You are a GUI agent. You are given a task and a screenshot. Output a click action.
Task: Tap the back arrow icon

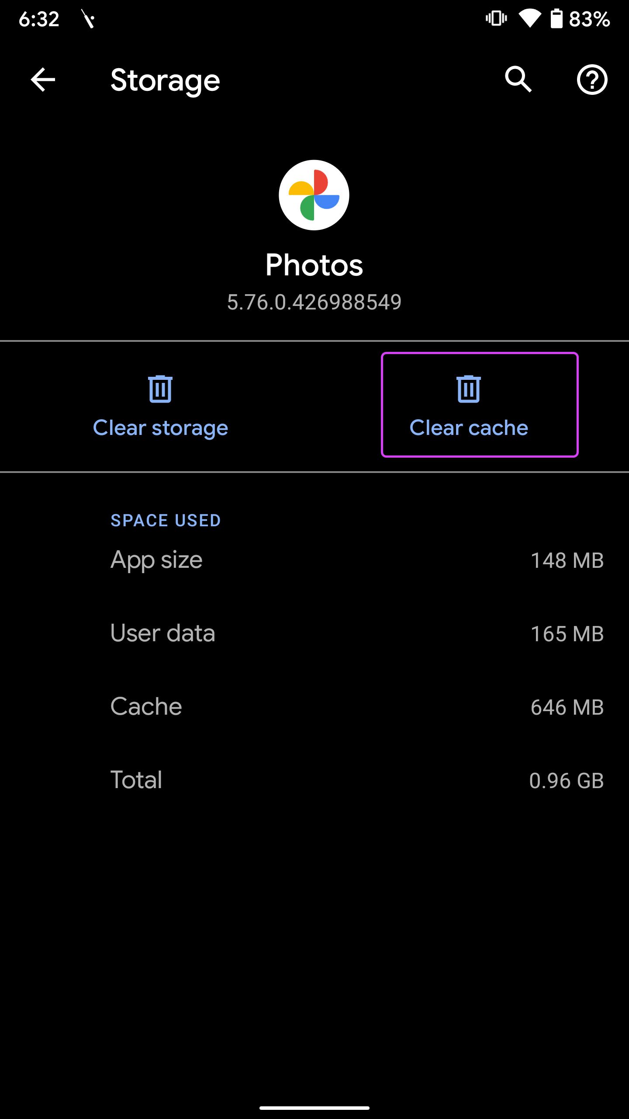pyautogui.click(x=43, y=80)
